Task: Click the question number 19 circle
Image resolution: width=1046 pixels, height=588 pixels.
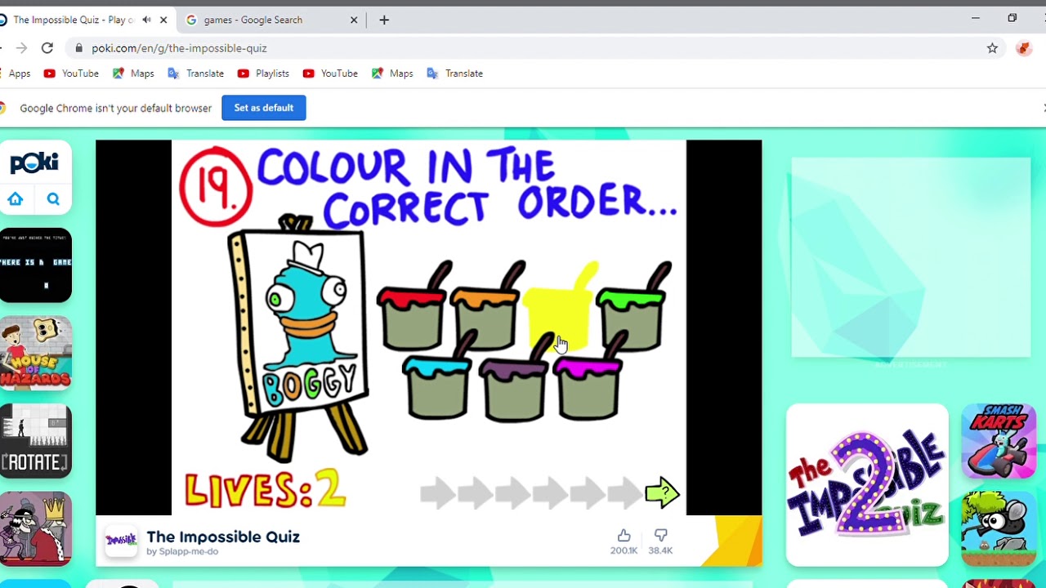Action: pos(216,186)
